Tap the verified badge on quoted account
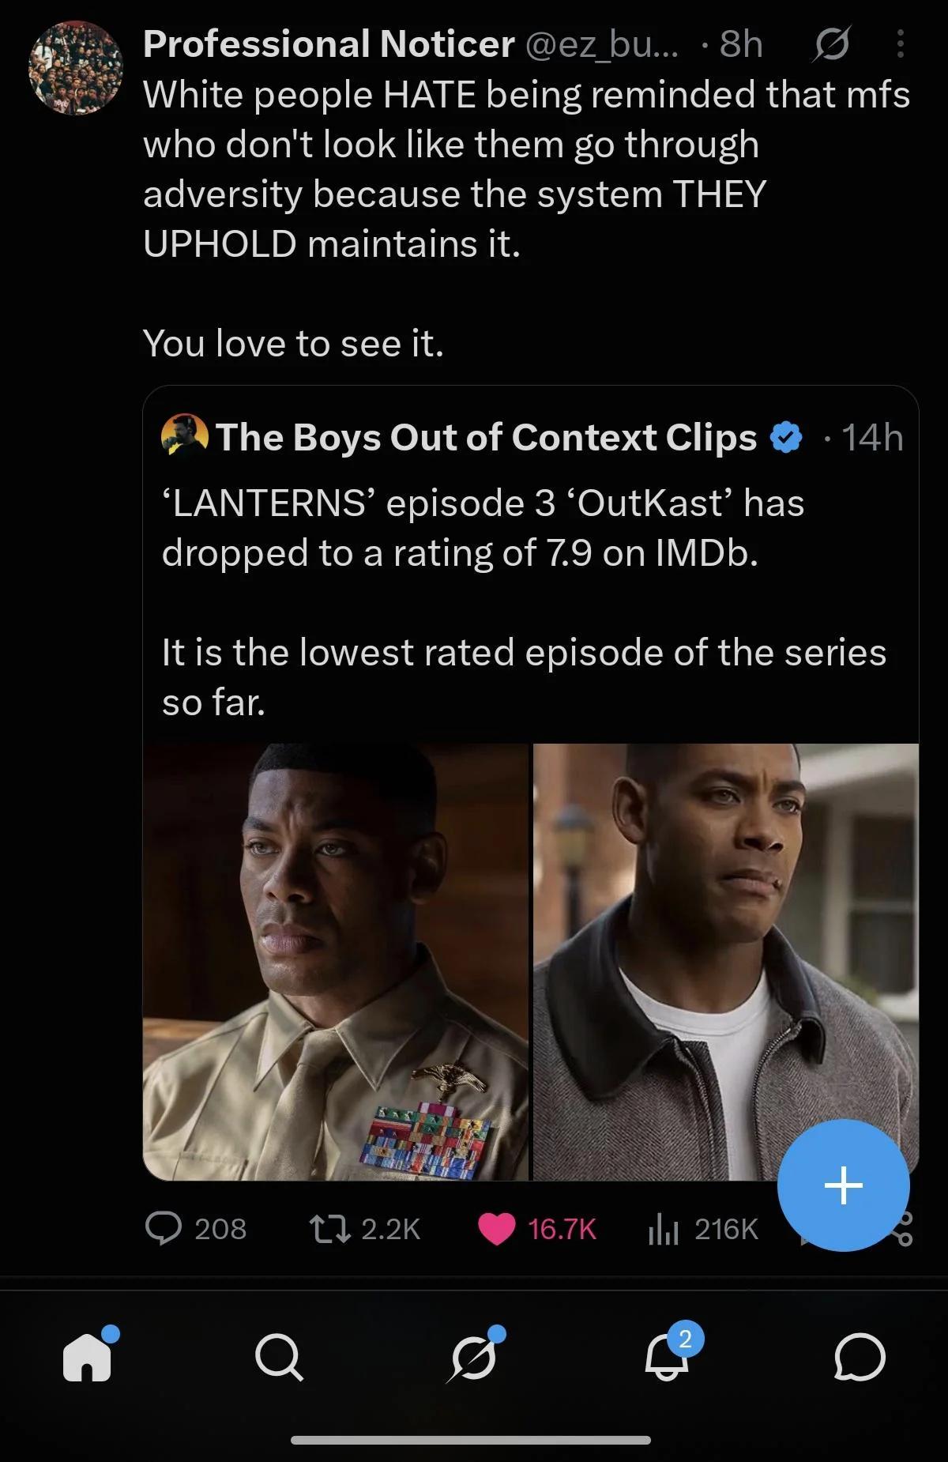 [786, 437]
